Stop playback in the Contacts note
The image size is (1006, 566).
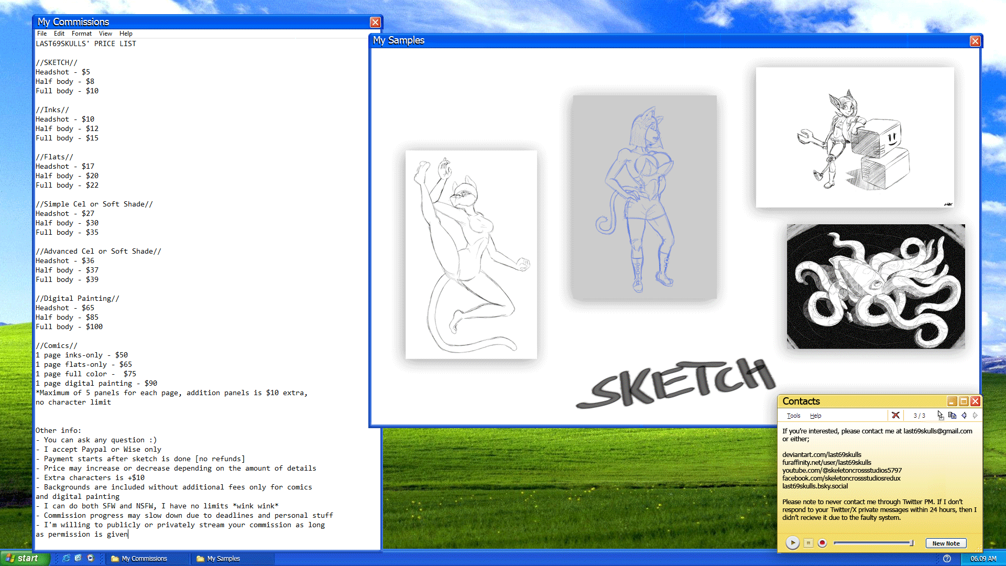tap(808, 543)
